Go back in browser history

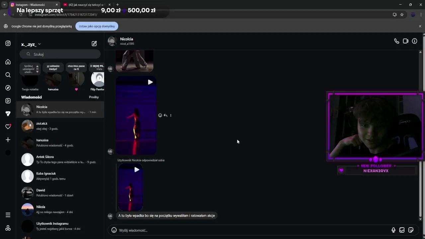point(5,15)
